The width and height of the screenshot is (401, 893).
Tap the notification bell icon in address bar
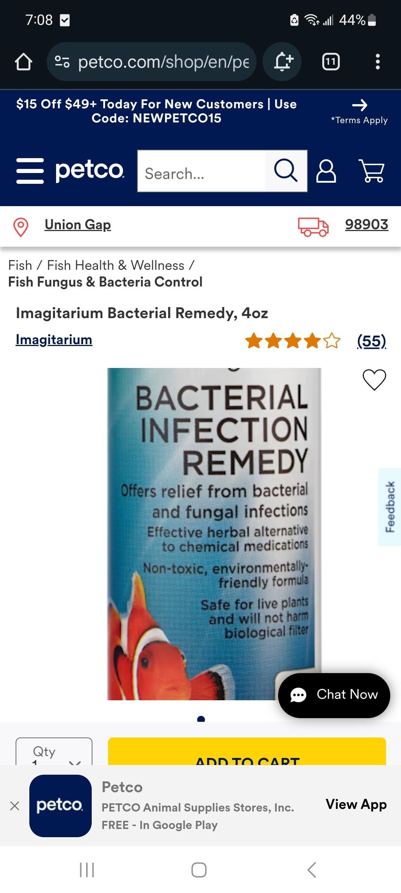[283, 61]
